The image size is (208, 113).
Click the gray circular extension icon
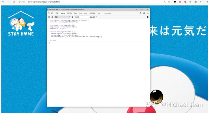[x=190, y=2]
